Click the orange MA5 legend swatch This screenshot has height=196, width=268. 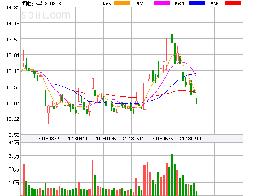122,3
